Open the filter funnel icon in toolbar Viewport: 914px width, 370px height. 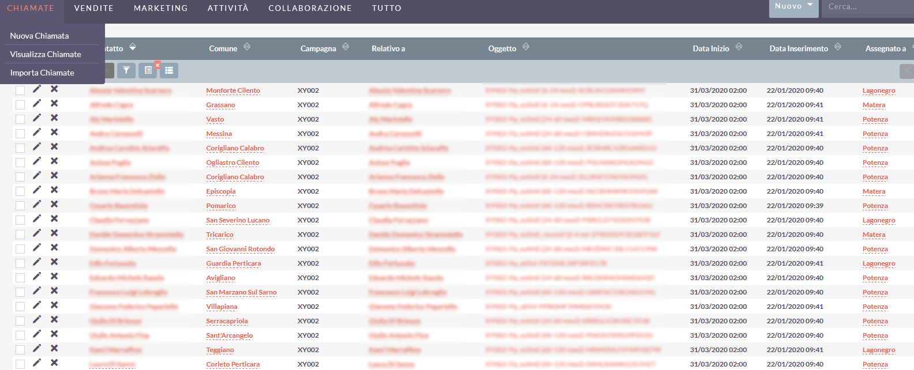pos(126,70)
